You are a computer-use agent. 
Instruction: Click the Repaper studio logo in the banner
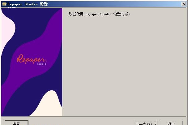tap(32, 60)
